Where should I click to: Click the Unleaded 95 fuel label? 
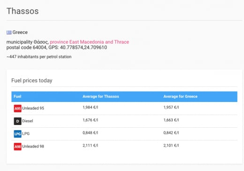click(x=33, y=108)
